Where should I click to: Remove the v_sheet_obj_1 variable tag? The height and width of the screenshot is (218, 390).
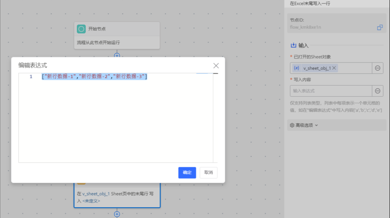(334, 68)
